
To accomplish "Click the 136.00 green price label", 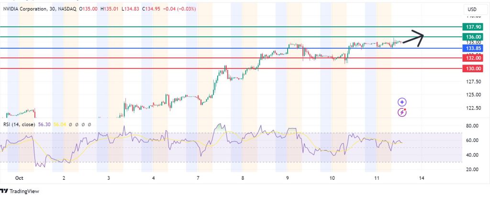I will (x=473, y=36).
